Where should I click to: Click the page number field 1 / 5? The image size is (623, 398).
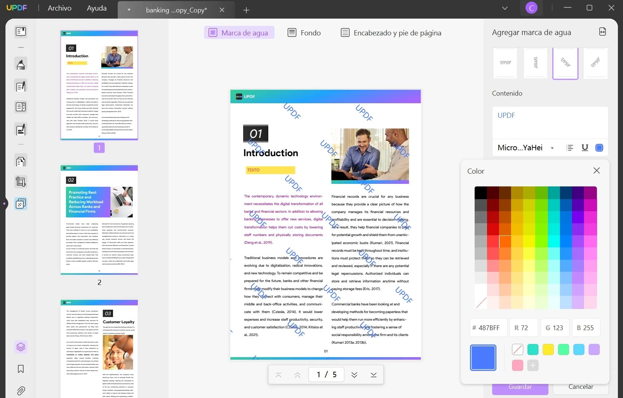[x=326, y=375]
